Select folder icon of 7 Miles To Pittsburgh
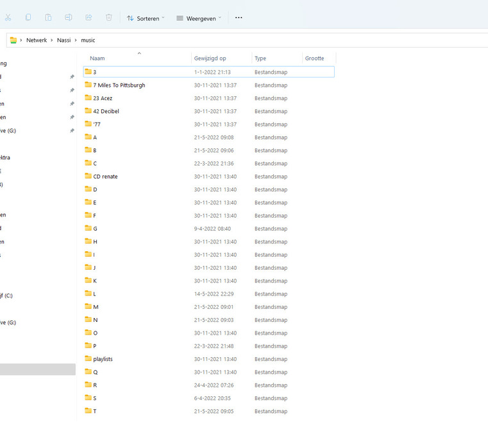The height and width of the screenshot is (422, 488). 88,85
